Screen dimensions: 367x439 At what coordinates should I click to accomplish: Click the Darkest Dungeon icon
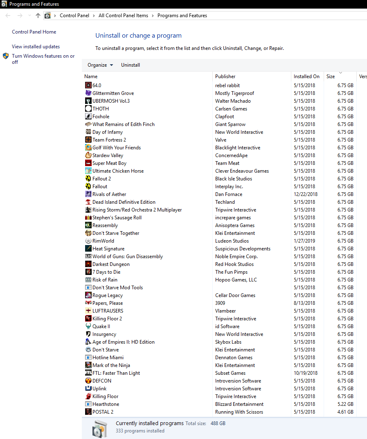[x=88, y=264]
